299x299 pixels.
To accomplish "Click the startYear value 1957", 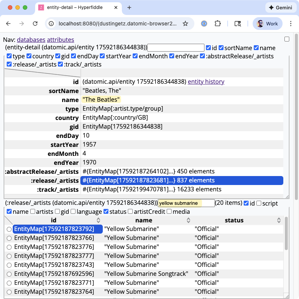I will coord(89,145).
